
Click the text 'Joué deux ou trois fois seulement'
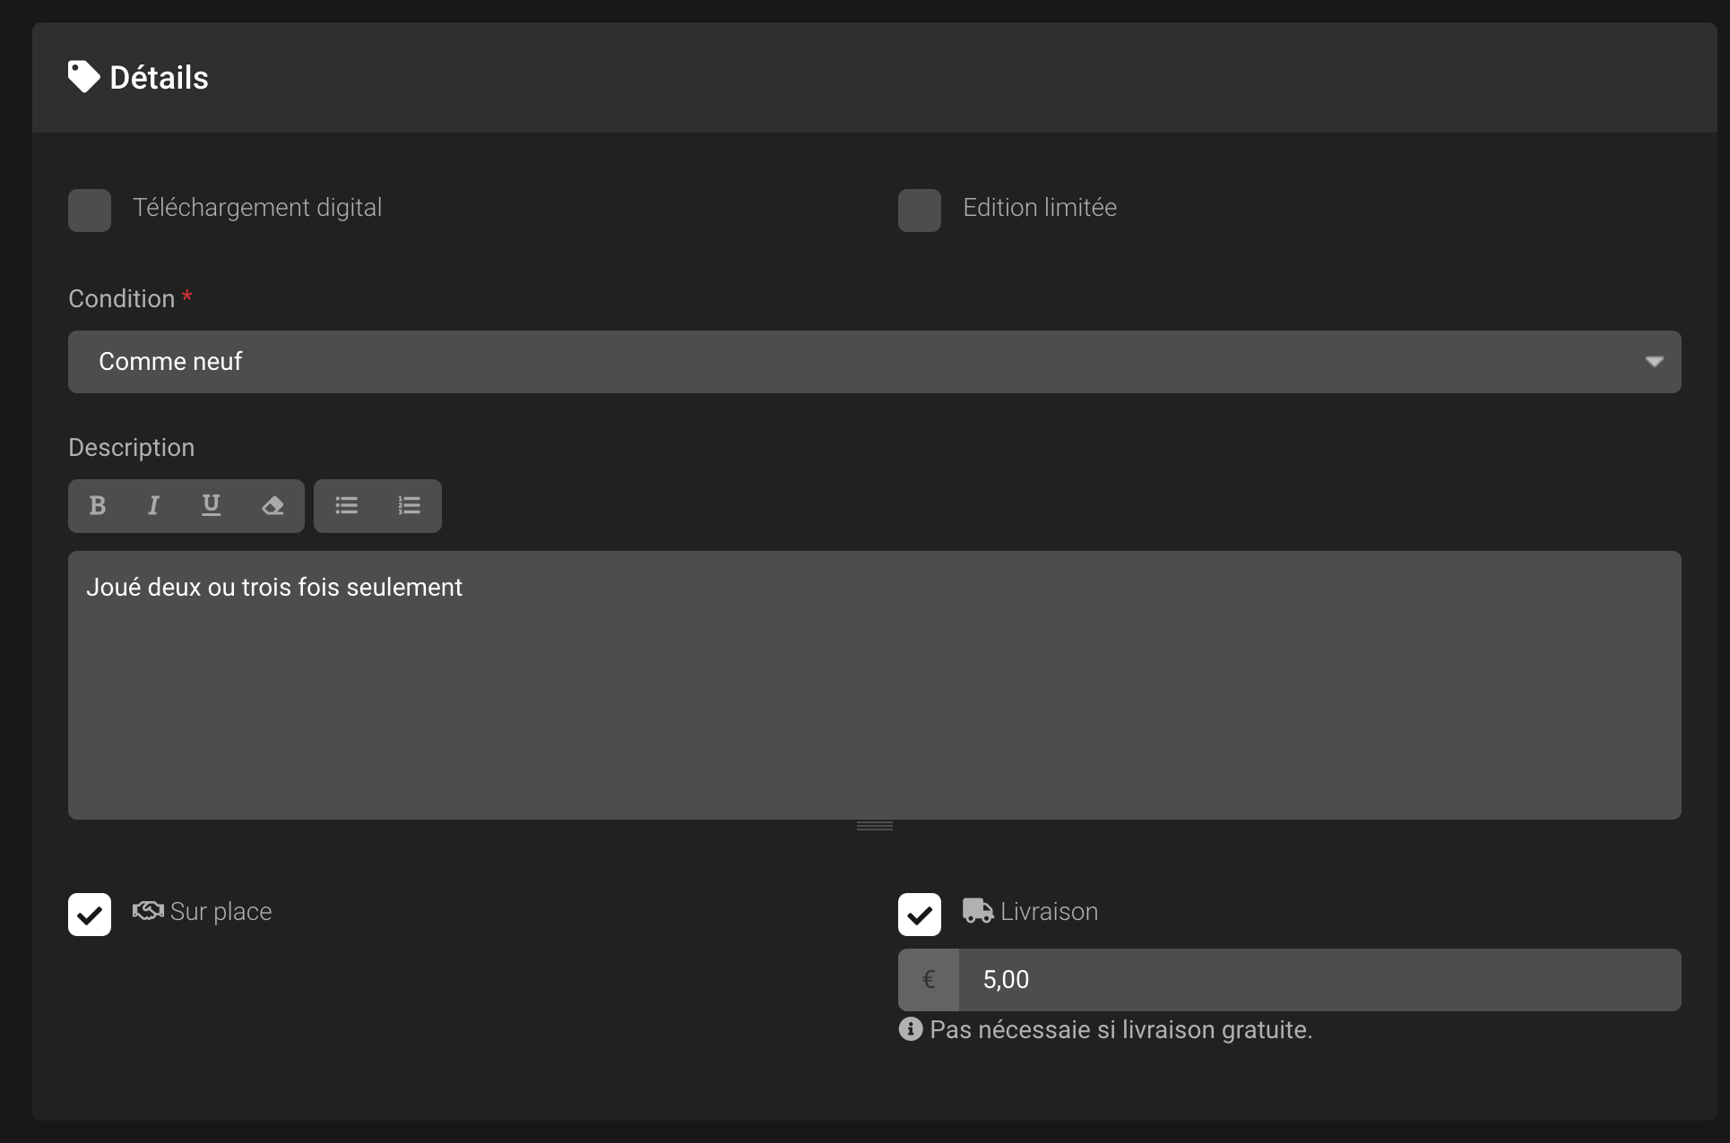pos(274,588)
